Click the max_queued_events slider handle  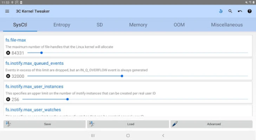pos(122,76)
